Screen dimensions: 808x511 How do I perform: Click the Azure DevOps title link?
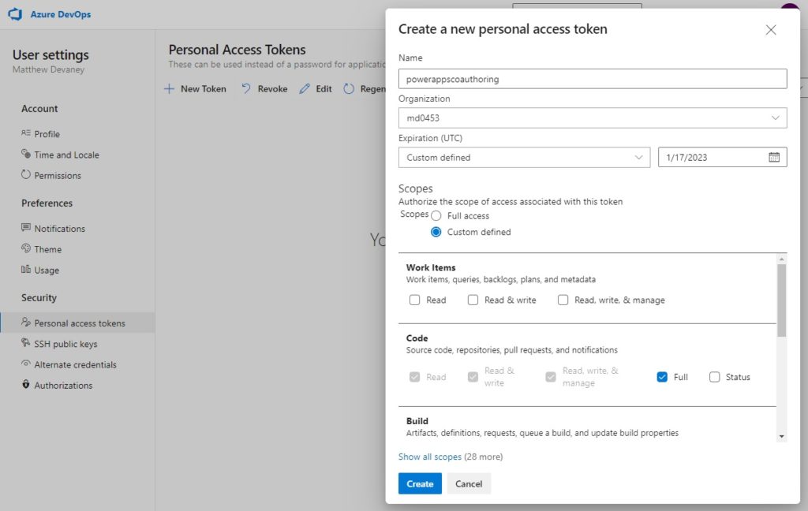(x=60, y=14)
